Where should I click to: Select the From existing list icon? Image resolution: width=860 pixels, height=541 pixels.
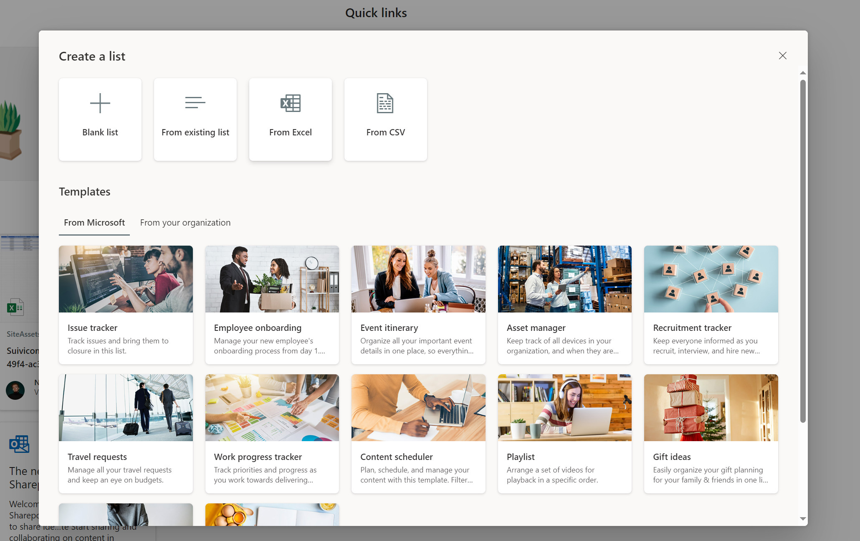[195, 103]
